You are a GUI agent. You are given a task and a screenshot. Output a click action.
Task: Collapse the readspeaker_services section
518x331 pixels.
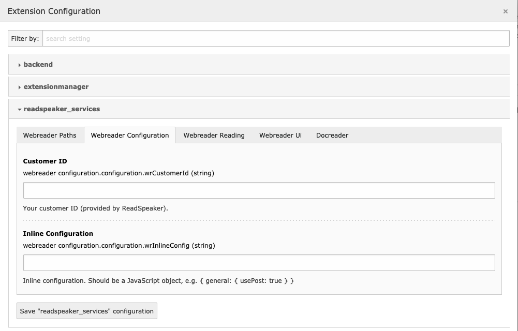pyautogui.click(x=259, y=109)
